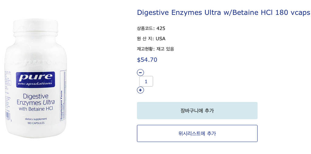Click the product code value 425
This screenshot has height=154, width=311.
pos(161,28)
